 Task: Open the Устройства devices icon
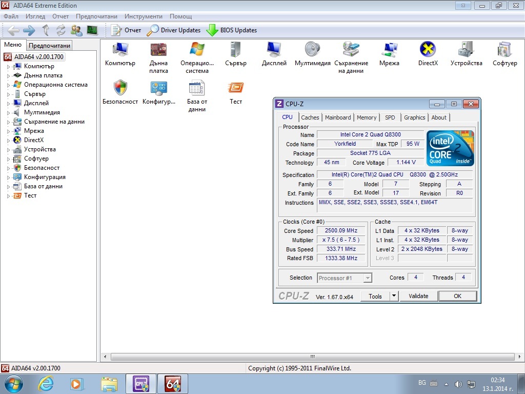[467, 49]
